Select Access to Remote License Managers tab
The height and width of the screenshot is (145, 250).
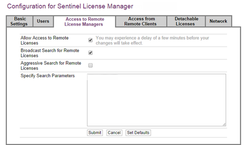tap(85, 22)
